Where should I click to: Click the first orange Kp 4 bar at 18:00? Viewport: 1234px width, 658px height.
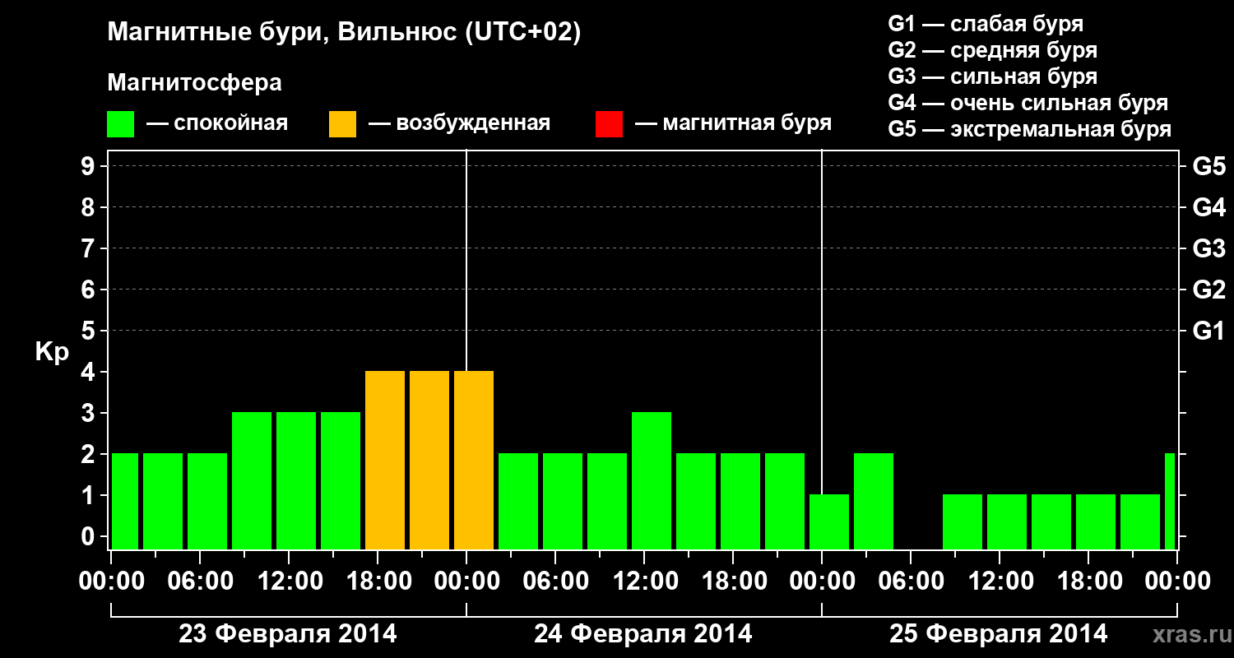(385, 461)
